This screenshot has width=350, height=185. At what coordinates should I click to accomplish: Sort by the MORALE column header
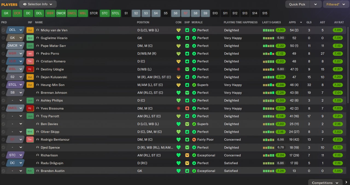tap(197, 22)
